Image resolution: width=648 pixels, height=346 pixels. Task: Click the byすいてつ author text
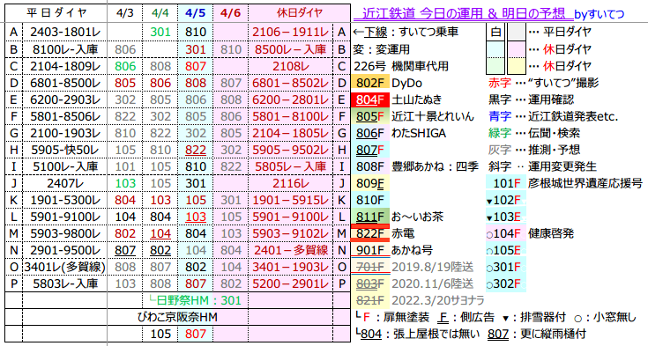pyautogui.click(x=600, y=15)
